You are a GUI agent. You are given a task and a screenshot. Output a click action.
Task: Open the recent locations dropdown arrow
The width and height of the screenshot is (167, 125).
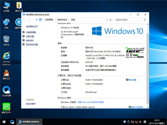(33, 20)
